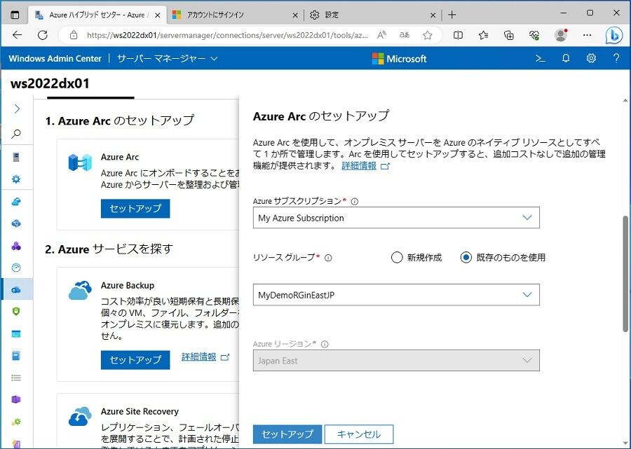Toggle the split screen browser icon
The width and height of the screenshot is (631, 449).
(458, 35)
